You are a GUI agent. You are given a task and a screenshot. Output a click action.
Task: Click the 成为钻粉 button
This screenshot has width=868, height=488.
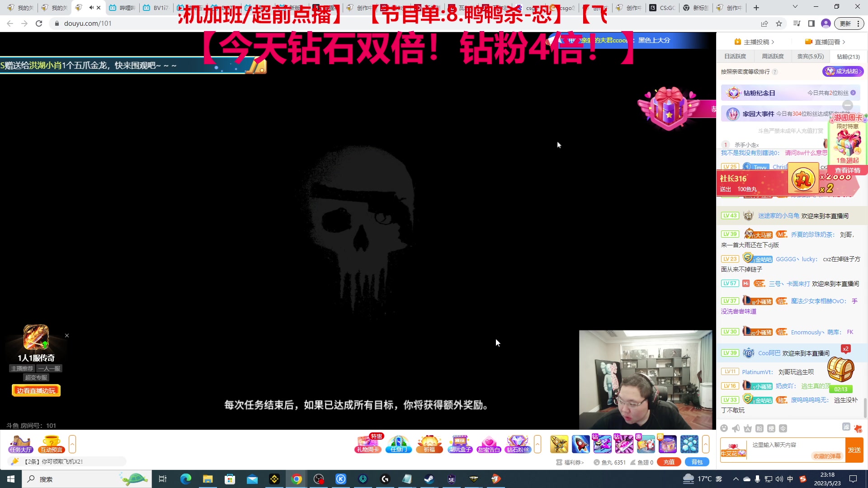pos(843,71)
